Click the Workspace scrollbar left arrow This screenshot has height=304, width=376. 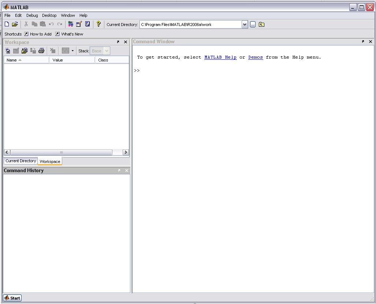(7, 152)
